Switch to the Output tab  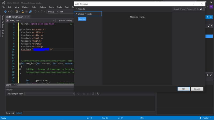[x=19, y=113]
